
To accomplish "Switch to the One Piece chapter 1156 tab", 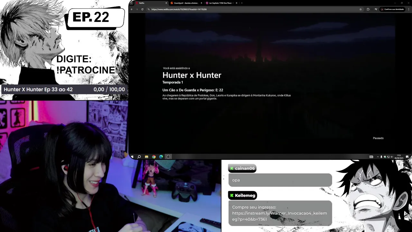I will tap(221, 3).
